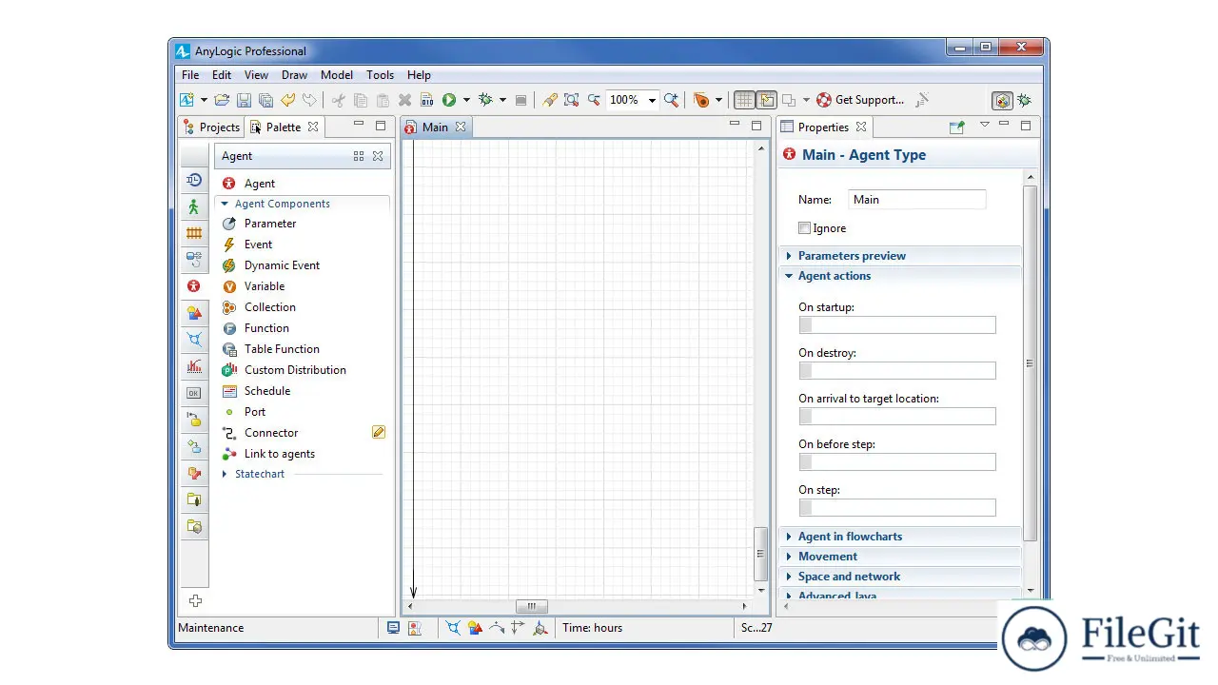This screenshot has height=685, width=1218.
Task: Open the Run model dropdown arrow
Action: pyautogui.click(x=466, y=101)
